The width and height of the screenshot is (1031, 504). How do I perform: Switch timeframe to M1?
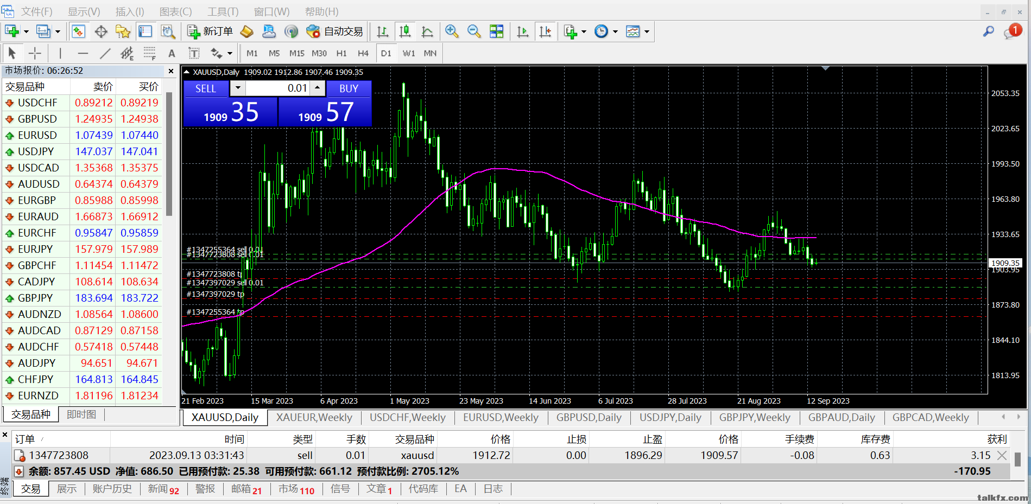[x=252, y=53]
